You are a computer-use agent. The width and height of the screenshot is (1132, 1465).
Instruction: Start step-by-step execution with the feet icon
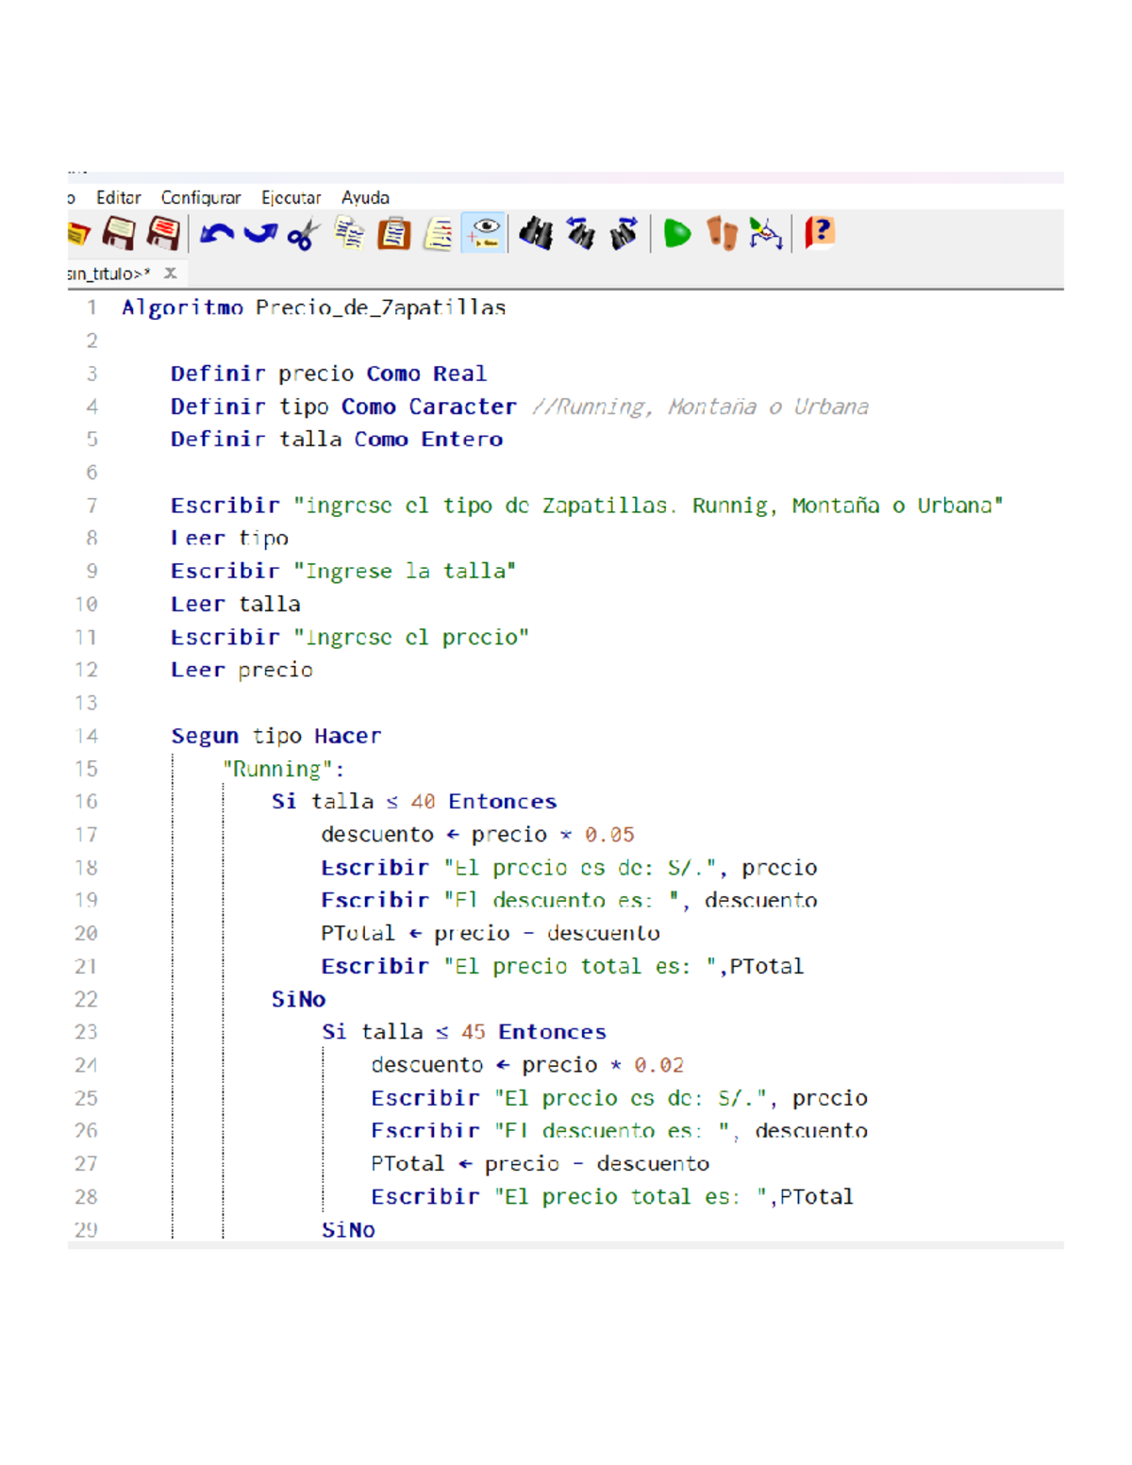tap(722, 233)
